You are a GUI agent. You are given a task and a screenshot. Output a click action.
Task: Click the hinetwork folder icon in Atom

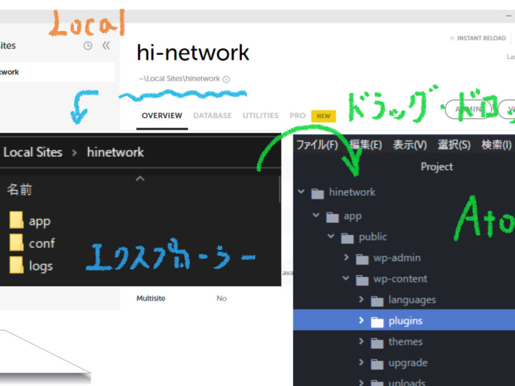318,194
